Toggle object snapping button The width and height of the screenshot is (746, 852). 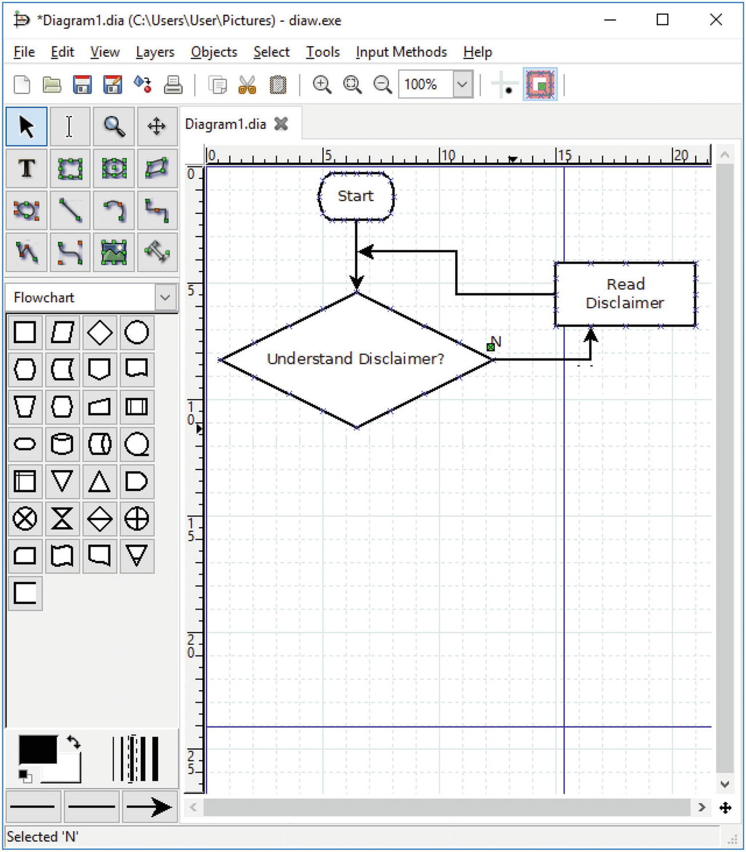coord(540,85)
